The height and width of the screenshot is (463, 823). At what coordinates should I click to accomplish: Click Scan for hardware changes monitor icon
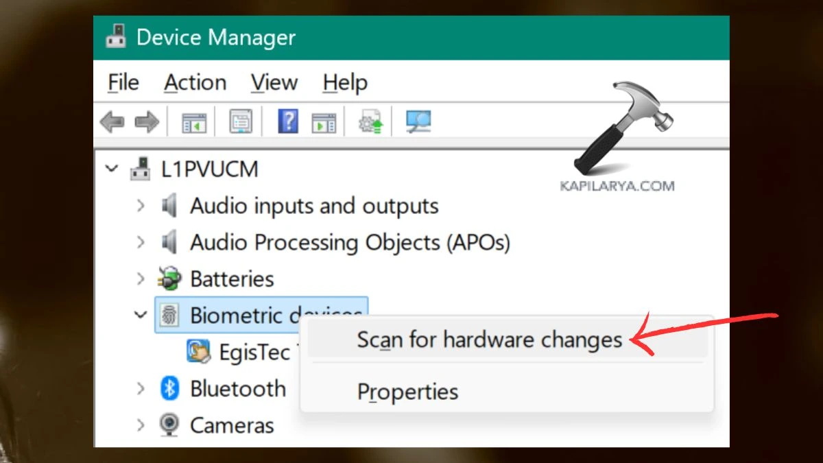(x=418, y=122)
